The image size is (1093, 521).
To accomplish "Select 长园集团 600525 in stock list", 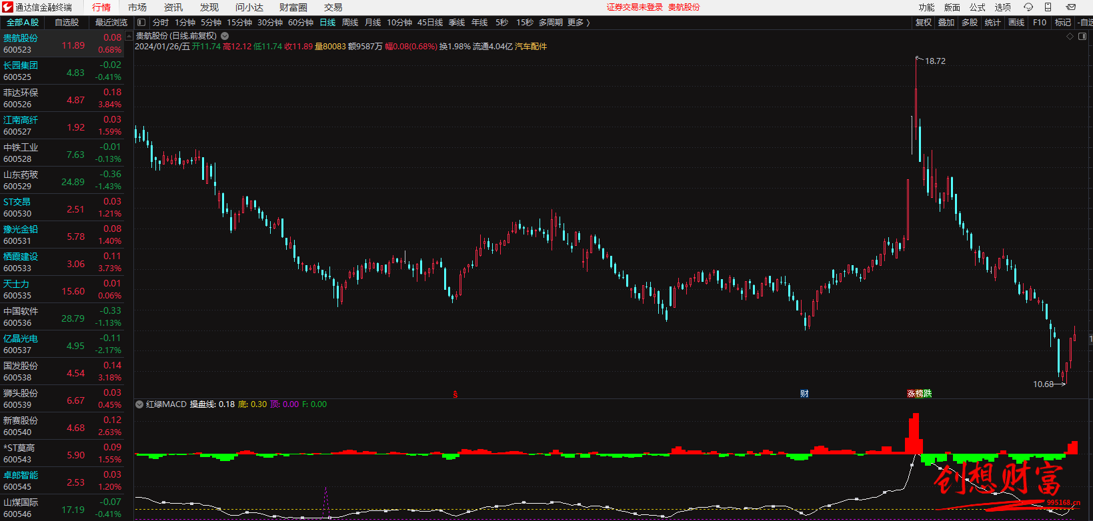I will (62, 71).
